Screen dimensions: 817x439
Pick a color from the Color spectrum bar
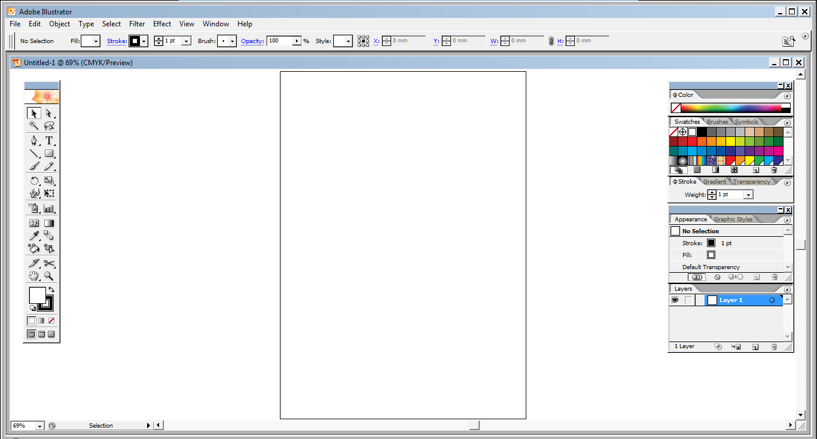(x=730, y=108)
